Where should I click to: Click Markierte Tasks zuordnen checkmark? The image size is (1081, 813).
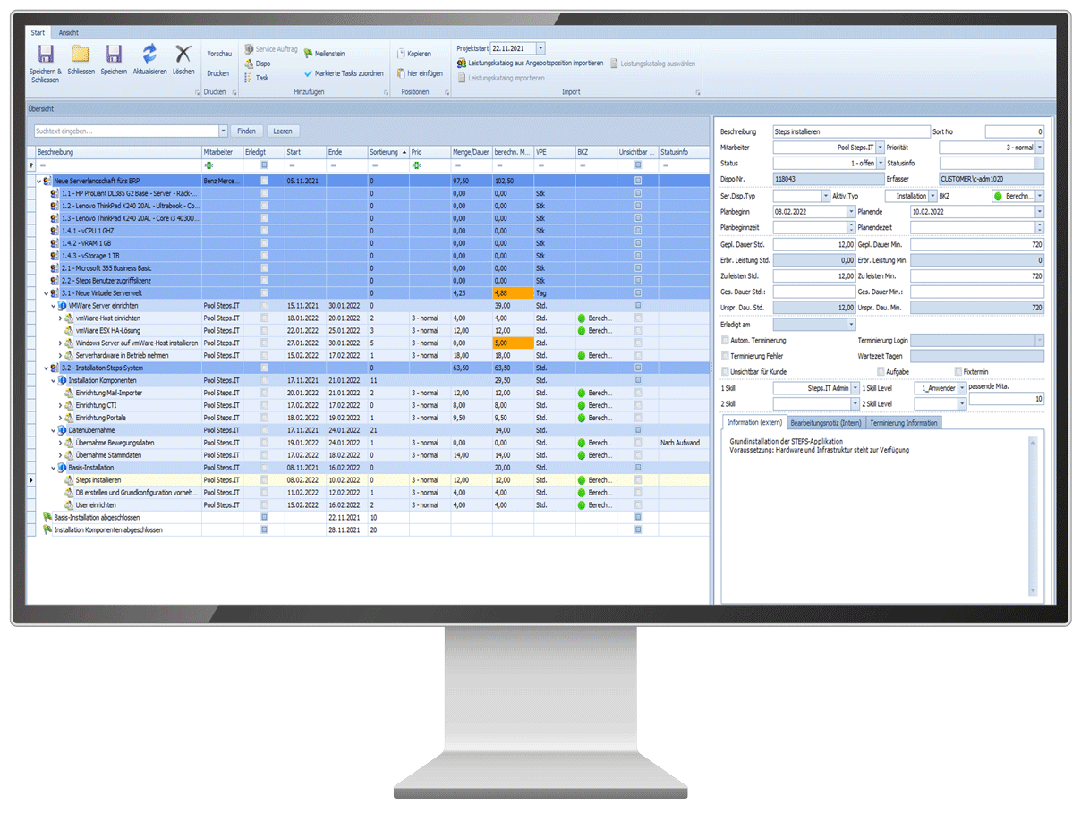point(309,73)
